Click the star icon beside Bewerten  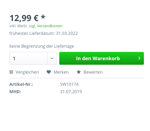pos(79,72)
